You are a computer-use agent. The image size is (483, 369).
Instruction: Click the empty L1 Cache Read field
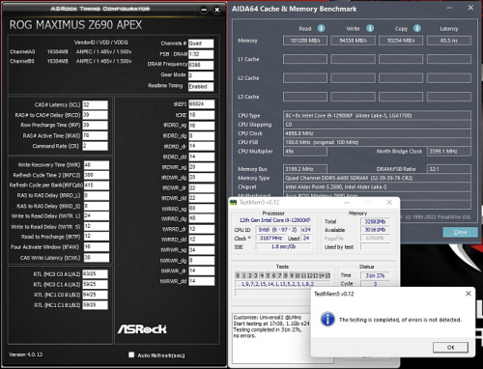tap(305, 59)
